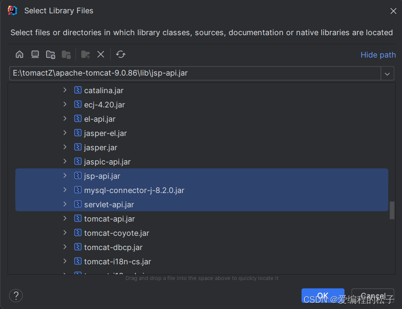Click the IntelliJ IDEA logo icon
This screenshot has width=402, height=309.
(x=12, y=10)
